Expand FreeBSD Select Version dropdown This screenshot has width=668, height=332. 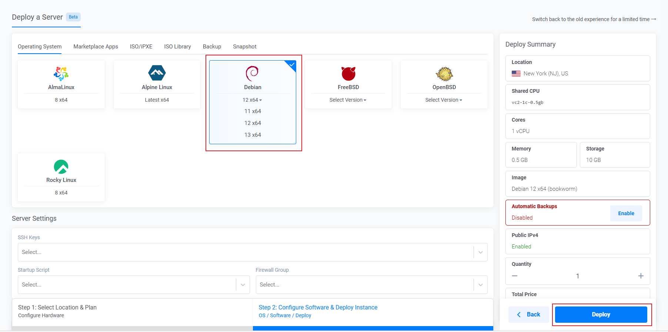pyautogui.click(x=348, y=100)
